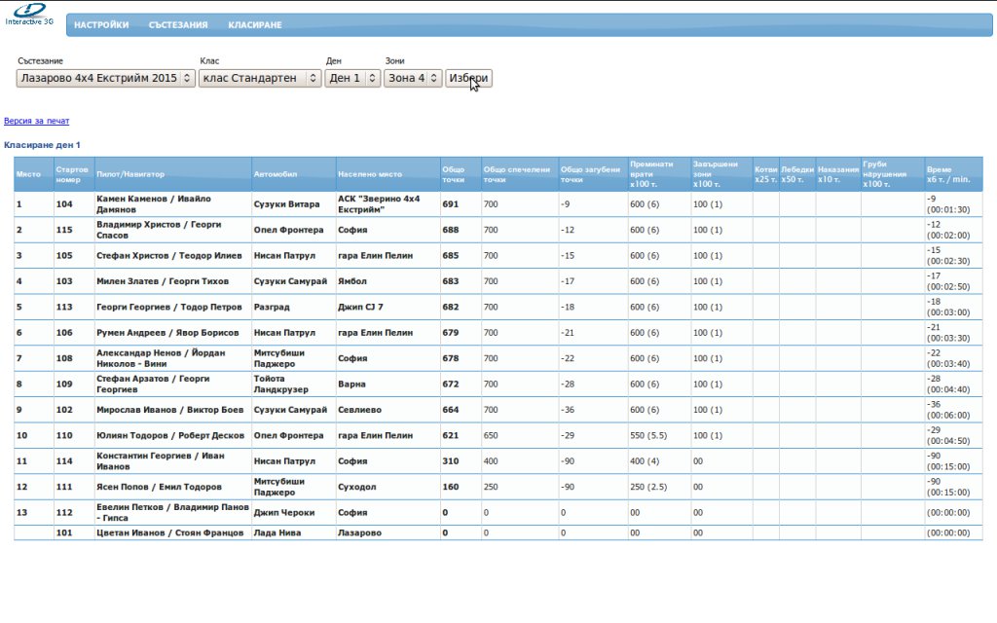The height and width of the screenshot is (623, 997).
Task: Click the Стартов номер column header
Action: click(x=72, y=174)
